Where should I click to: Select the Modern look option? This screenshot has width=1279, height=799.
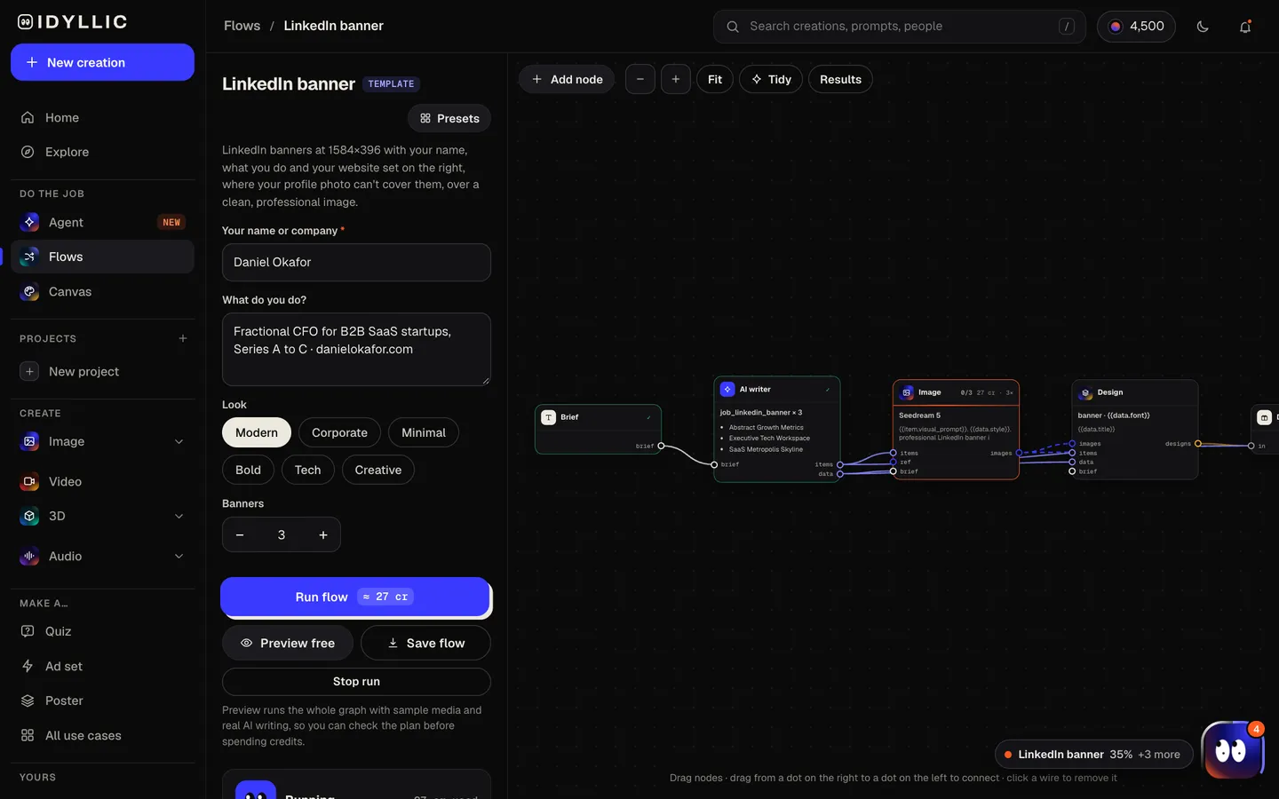click(257, 432)
